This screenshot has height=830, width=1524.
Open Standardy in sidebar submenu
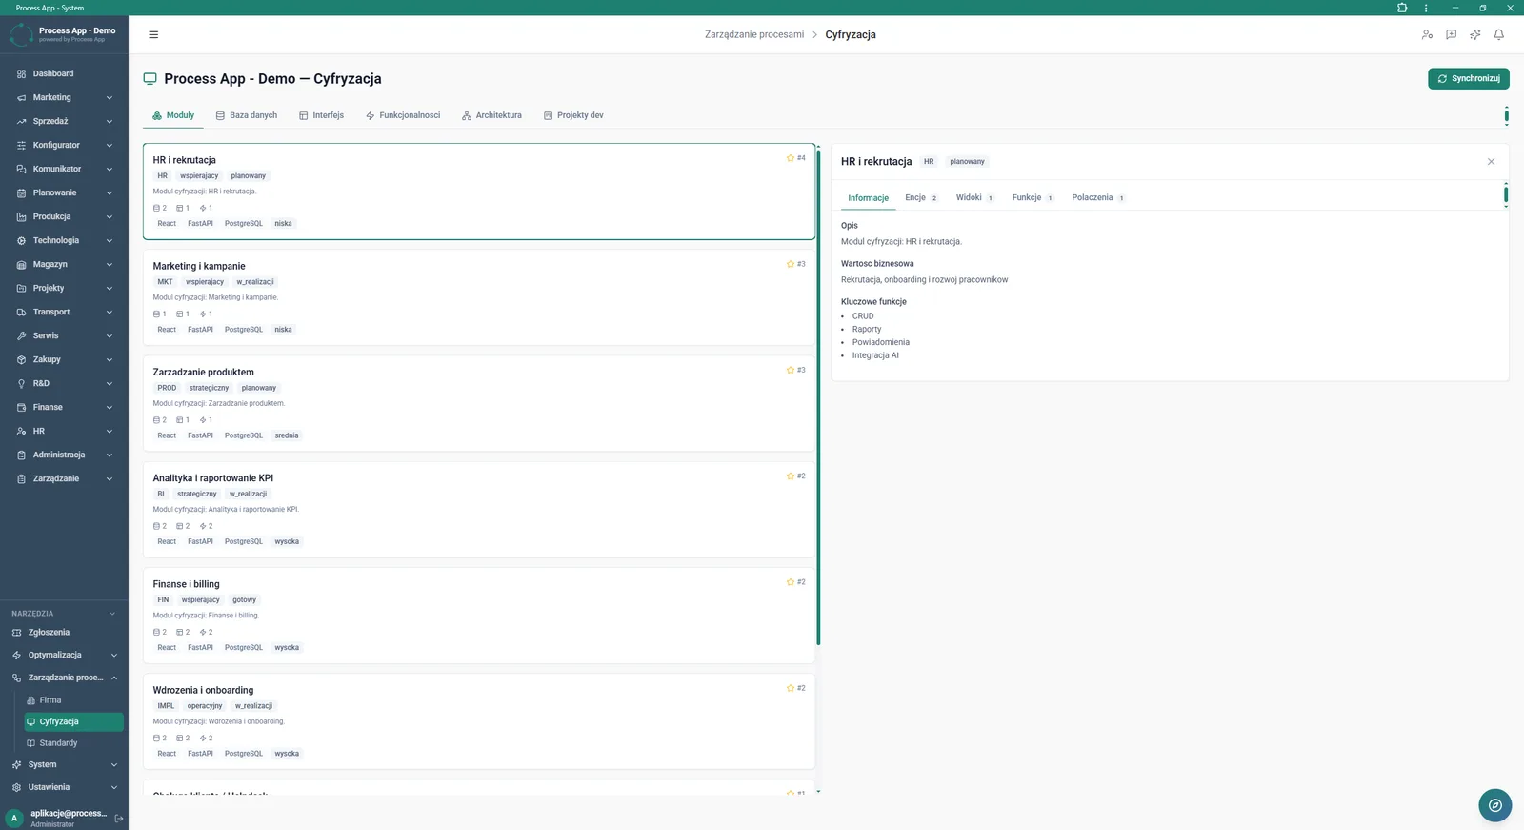click(74, 742)
